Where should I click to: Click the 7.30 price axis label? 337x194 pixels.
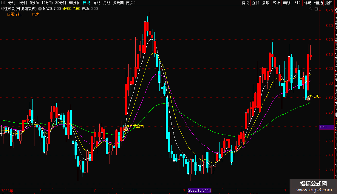click(329, 170)
